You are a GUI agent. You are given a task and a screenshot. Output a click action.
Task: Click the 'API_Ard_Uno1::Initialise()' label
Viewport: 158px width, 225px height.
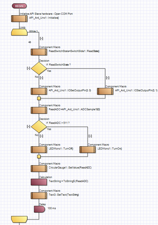pos(44,18)
